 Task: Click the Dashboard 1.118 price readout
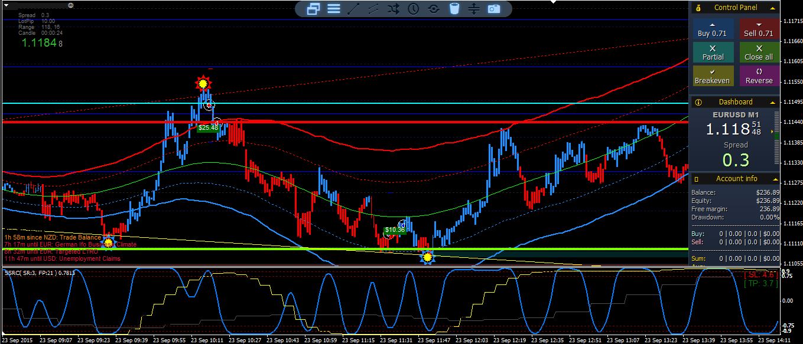[734, 129]
